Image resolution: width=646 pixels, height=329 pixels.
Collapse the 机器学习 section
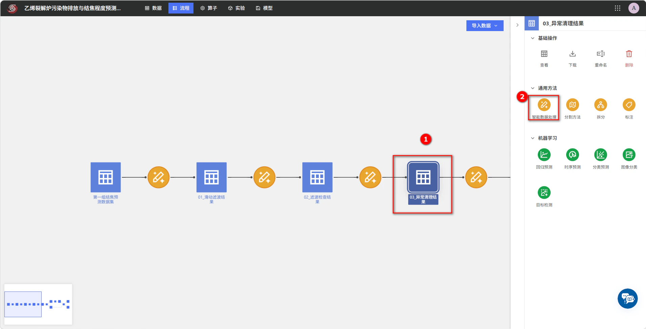click(532, 138)
